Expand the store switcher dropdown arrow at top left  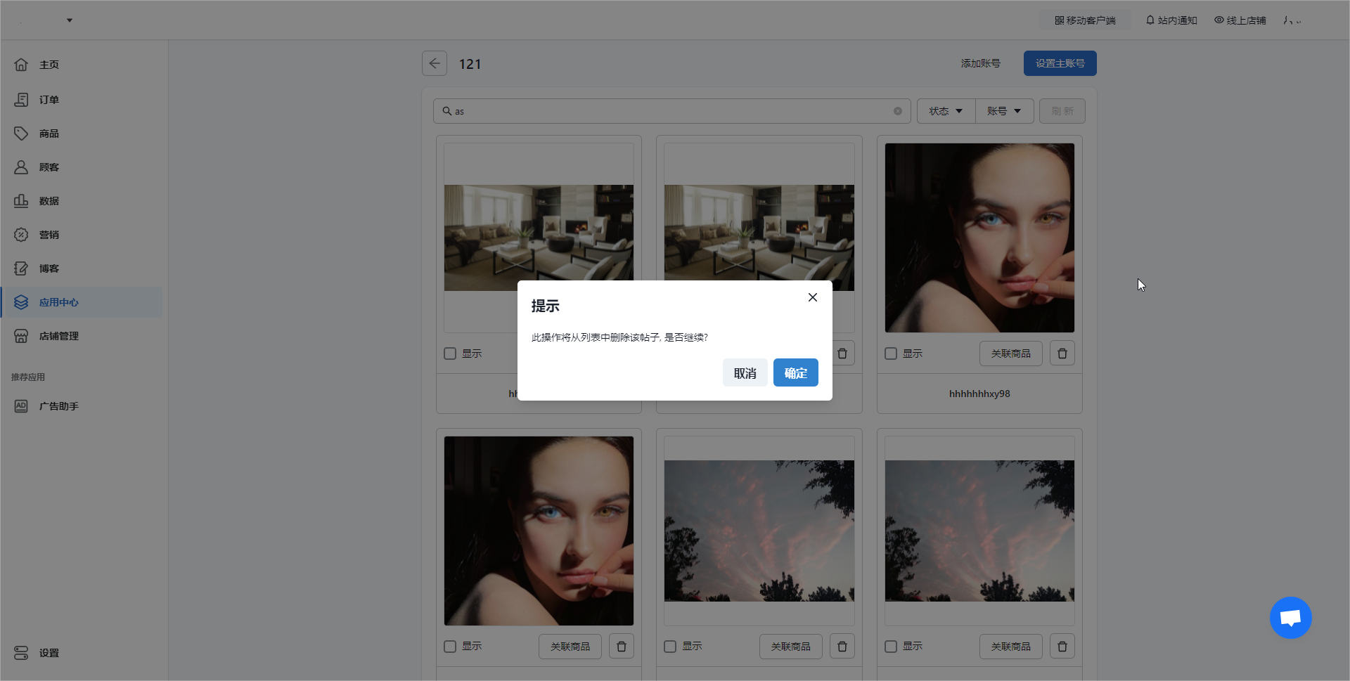click(70, 20)
